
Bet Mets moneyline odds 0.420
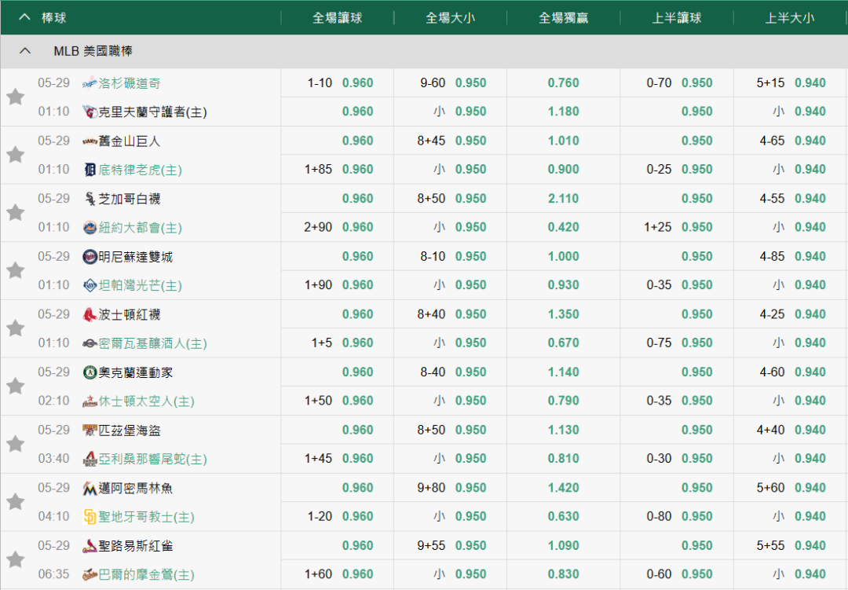(x=563, y=227)
